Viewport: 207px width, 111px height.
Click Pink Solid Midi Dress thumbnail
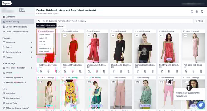(x=193, y=48)
